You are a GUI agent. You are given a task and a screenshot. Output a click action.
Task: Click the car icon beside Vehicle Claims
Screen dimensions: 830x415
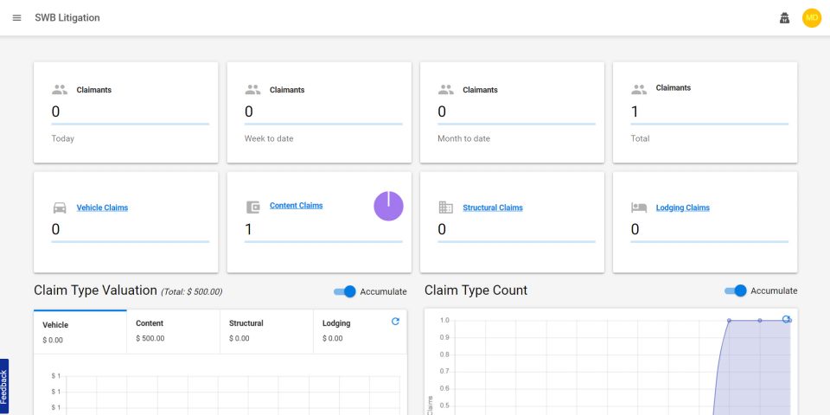click(60, 207)
